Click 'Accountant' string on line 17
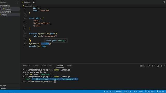This screenshot has height=93, width=166. [50, 36]
